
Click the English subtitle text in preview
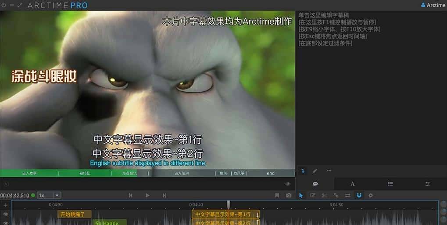pyautogui.click(x=148, y=163)
